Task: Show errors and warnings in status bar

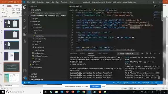Action: point(27,83)
